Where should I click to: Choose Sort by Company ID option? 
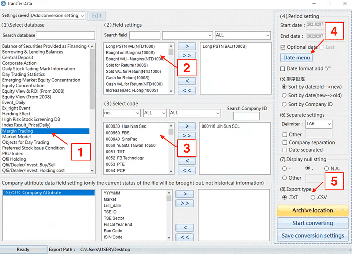(285, 104)
